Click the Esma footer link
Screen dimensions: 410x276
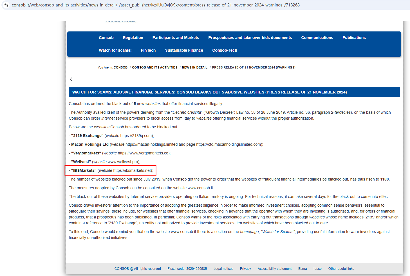(x=303, y=269)
